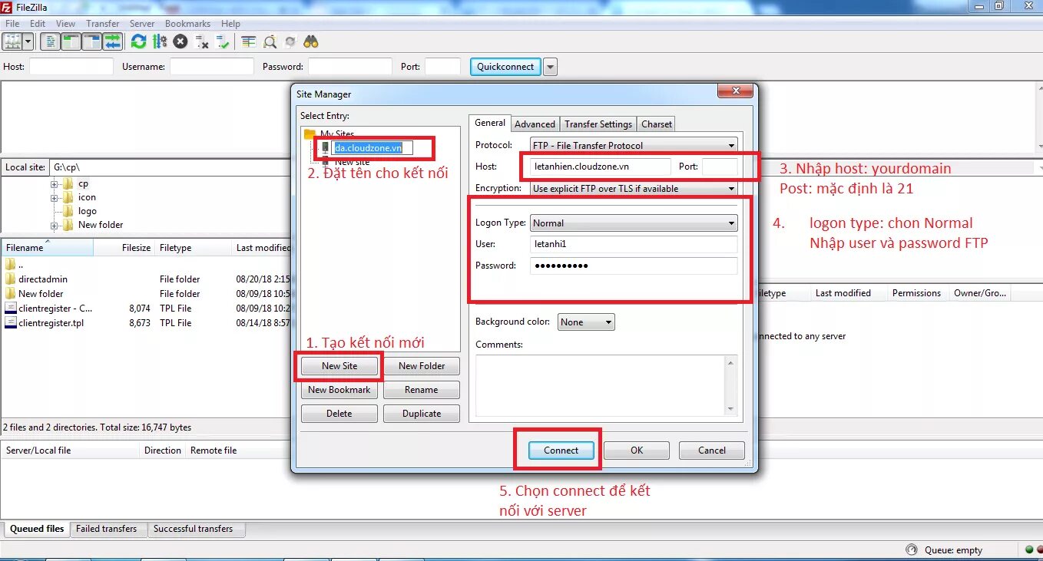Image resolution: width=1043 pixels, height=561 pixels.
Task: Toggle directory comparison icon
Action: point(270,41)
